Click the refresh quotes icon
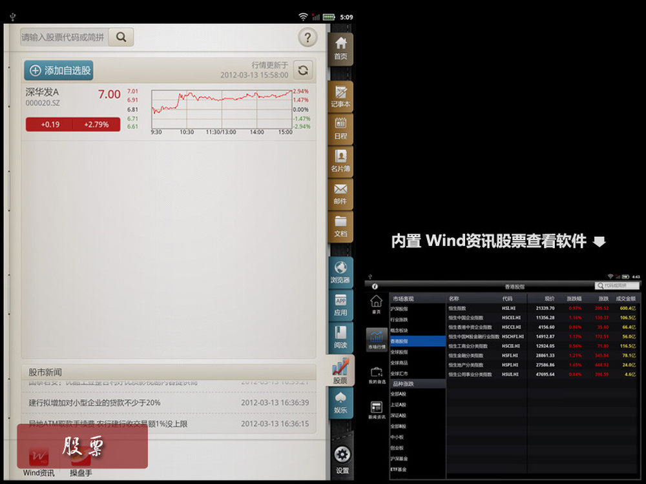This screenshot has width=646, height=484. (x=303, y=70)
